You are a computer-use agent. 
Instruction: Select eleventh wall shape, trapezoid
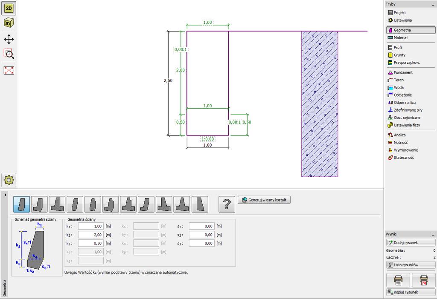[200, 204]
